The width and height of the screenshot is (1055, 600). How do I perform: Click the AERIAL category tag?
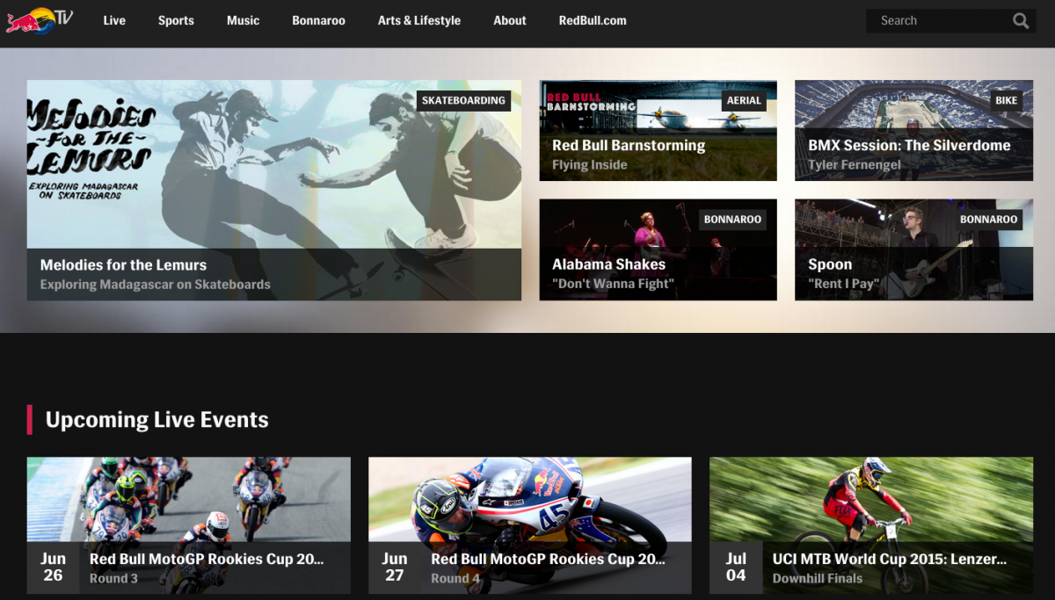(x=743, y=100)
